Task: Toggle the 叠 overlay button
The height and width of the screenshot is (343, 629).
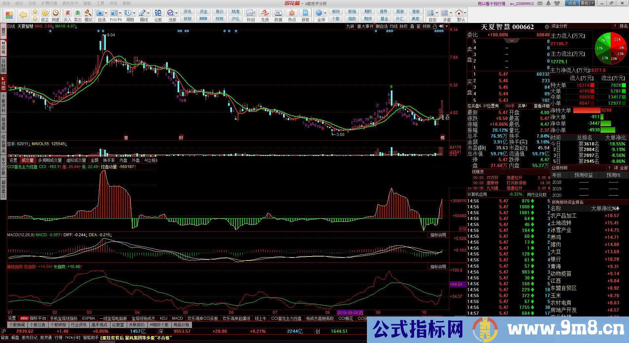Action: click(412, 26)
